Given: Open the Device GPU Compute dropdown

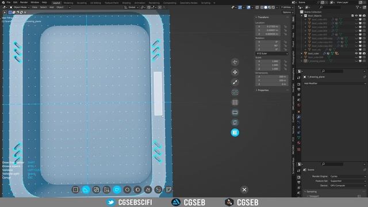Looking at the screenshot, I should [347, 185].
